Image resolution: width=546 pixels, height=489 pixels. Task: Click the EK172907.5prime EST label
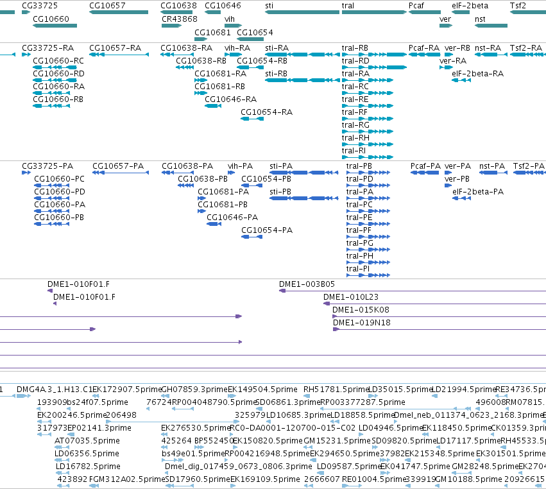tap(127, 389)
